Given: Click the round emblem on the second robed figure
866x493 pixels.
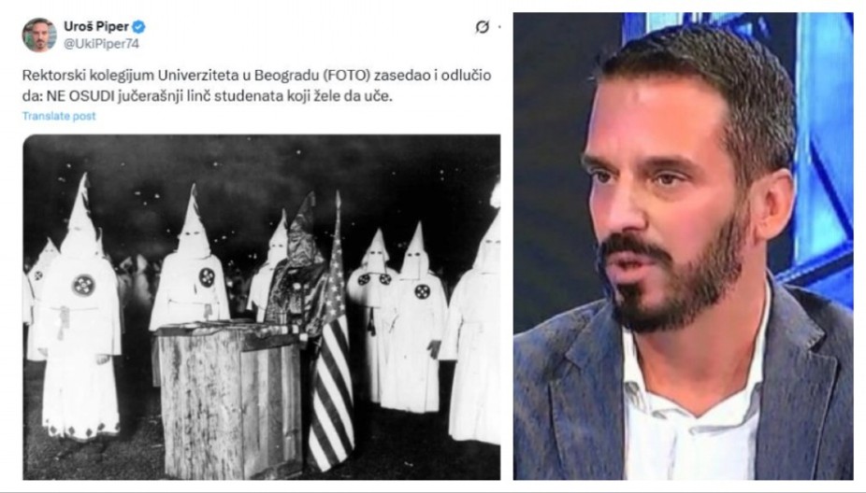Looking at the screenshot, I should (x=207, y=276).
